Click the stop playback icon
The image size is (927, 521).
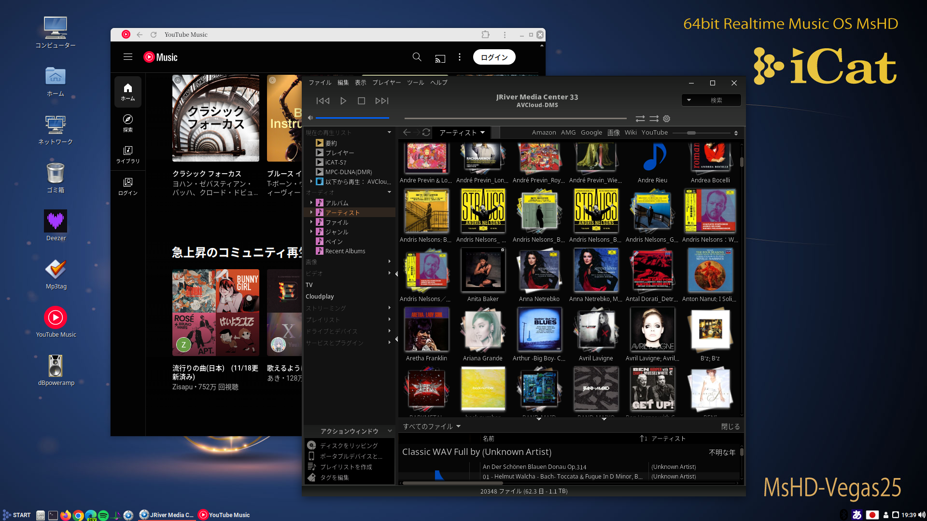pyautogui.click(x=361, y=101)
